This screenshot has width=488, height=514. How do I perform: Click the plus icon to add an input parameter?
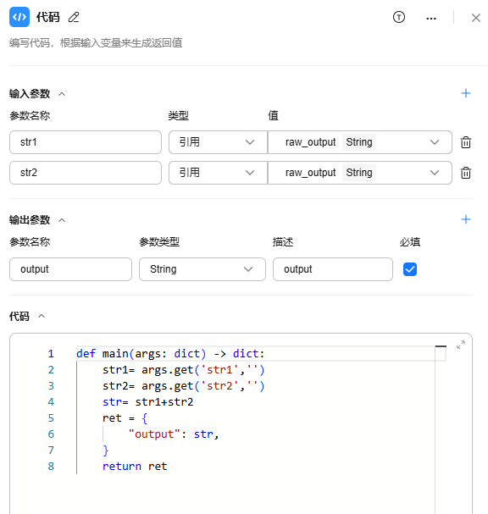[466, 93]
